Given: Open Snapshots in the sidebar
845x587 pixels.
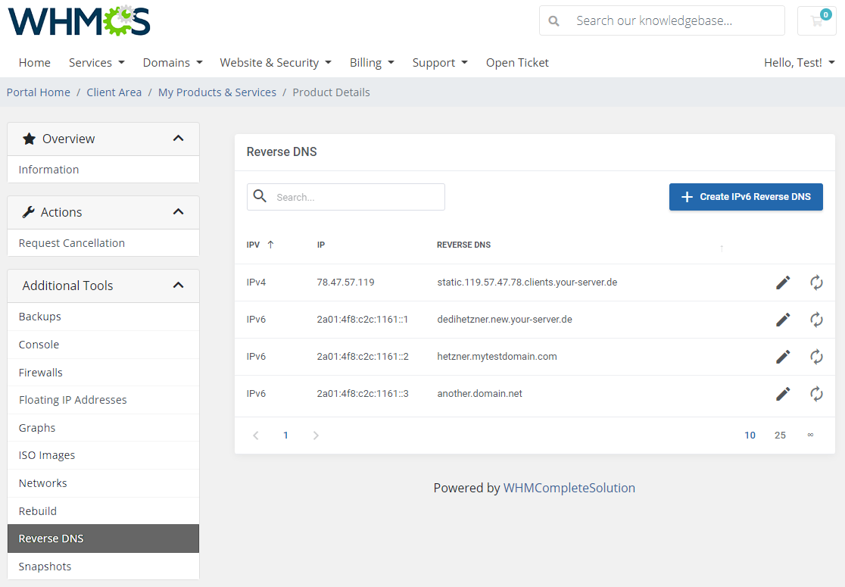Looking at the screenshot, I should tap(104, 567).
